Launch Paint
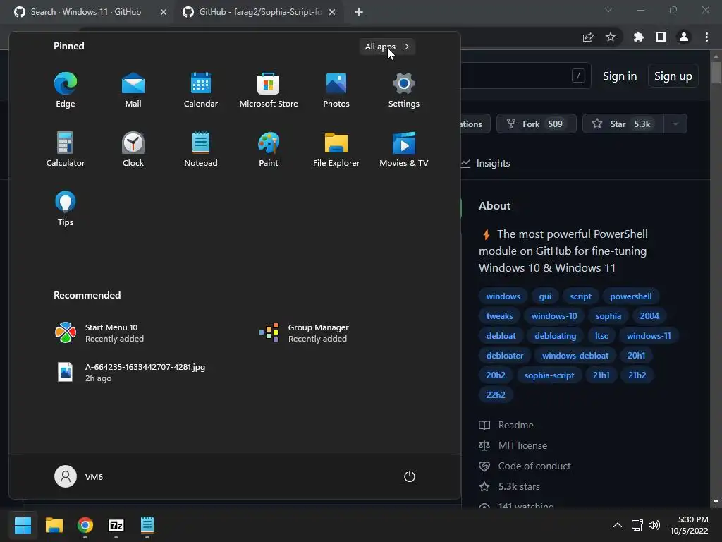This screenshot has height=542, width=722. coord(269,149)
